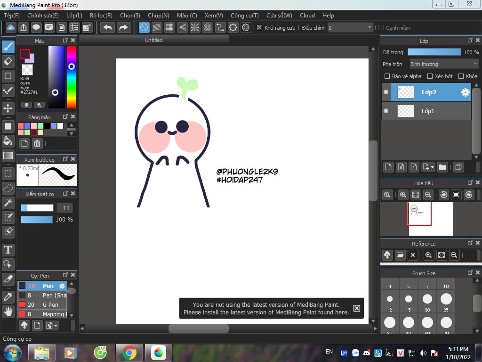
Task: Select the Lớp1 layer
Action: point(426,111)
